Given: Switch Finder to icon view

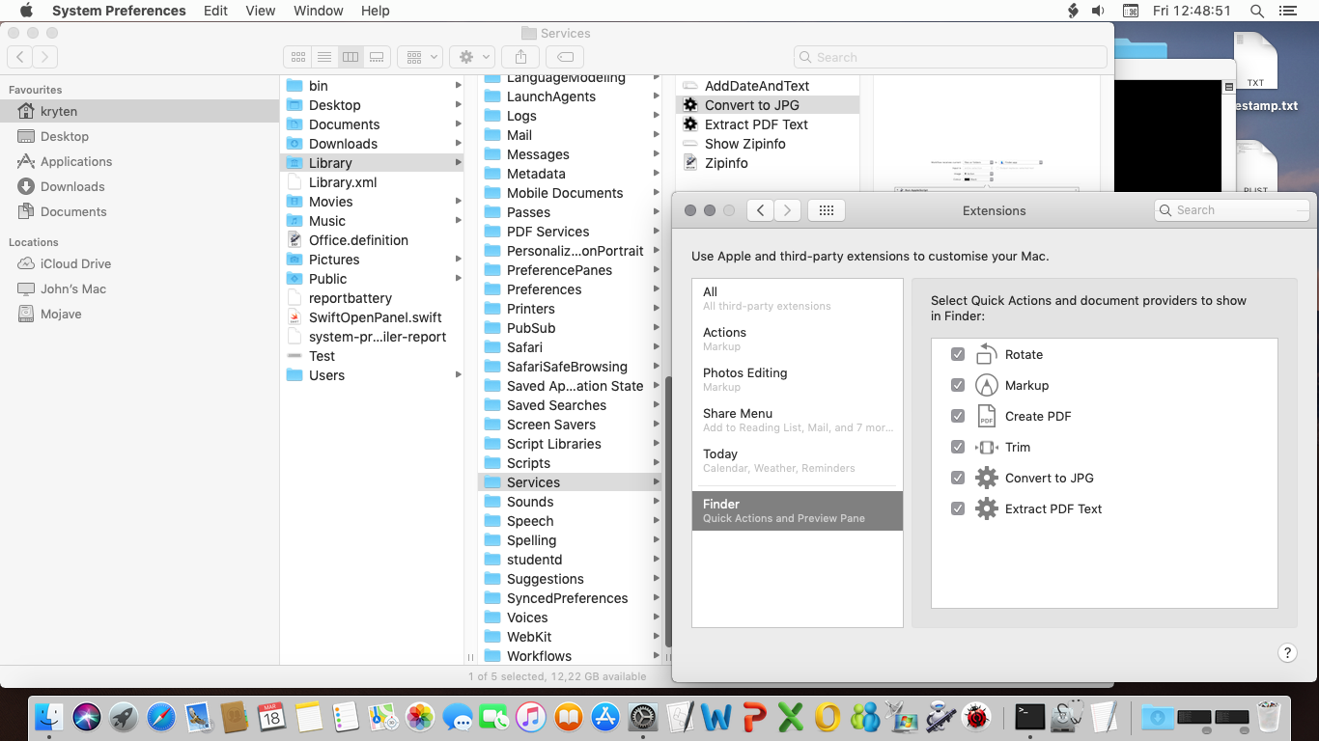Looking at the screenshot, I should click(x=298, y=57).
